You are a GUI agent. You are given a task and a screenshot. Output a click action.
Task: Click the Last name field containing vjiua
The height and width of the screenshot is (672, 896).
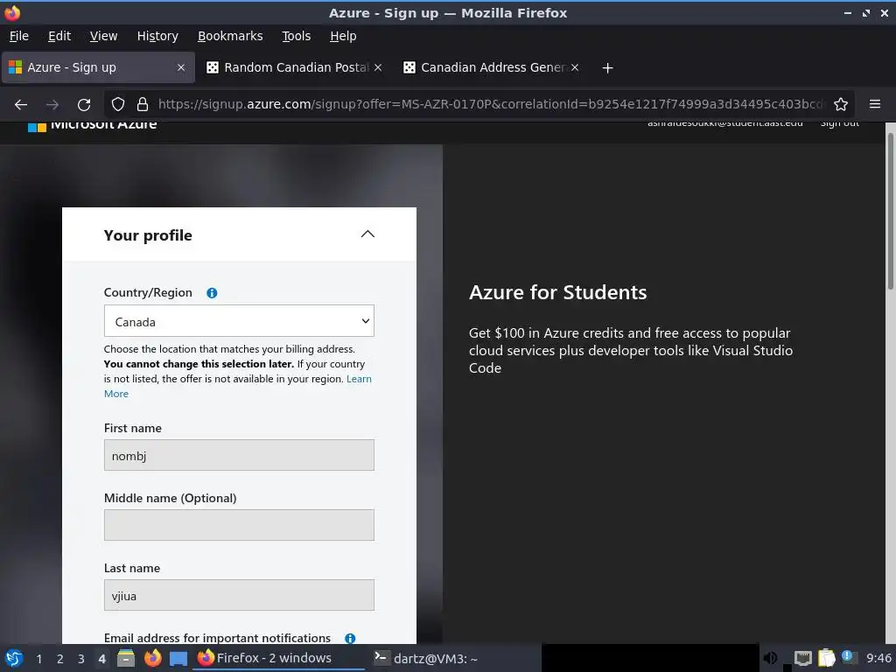[x=239, y=595]
